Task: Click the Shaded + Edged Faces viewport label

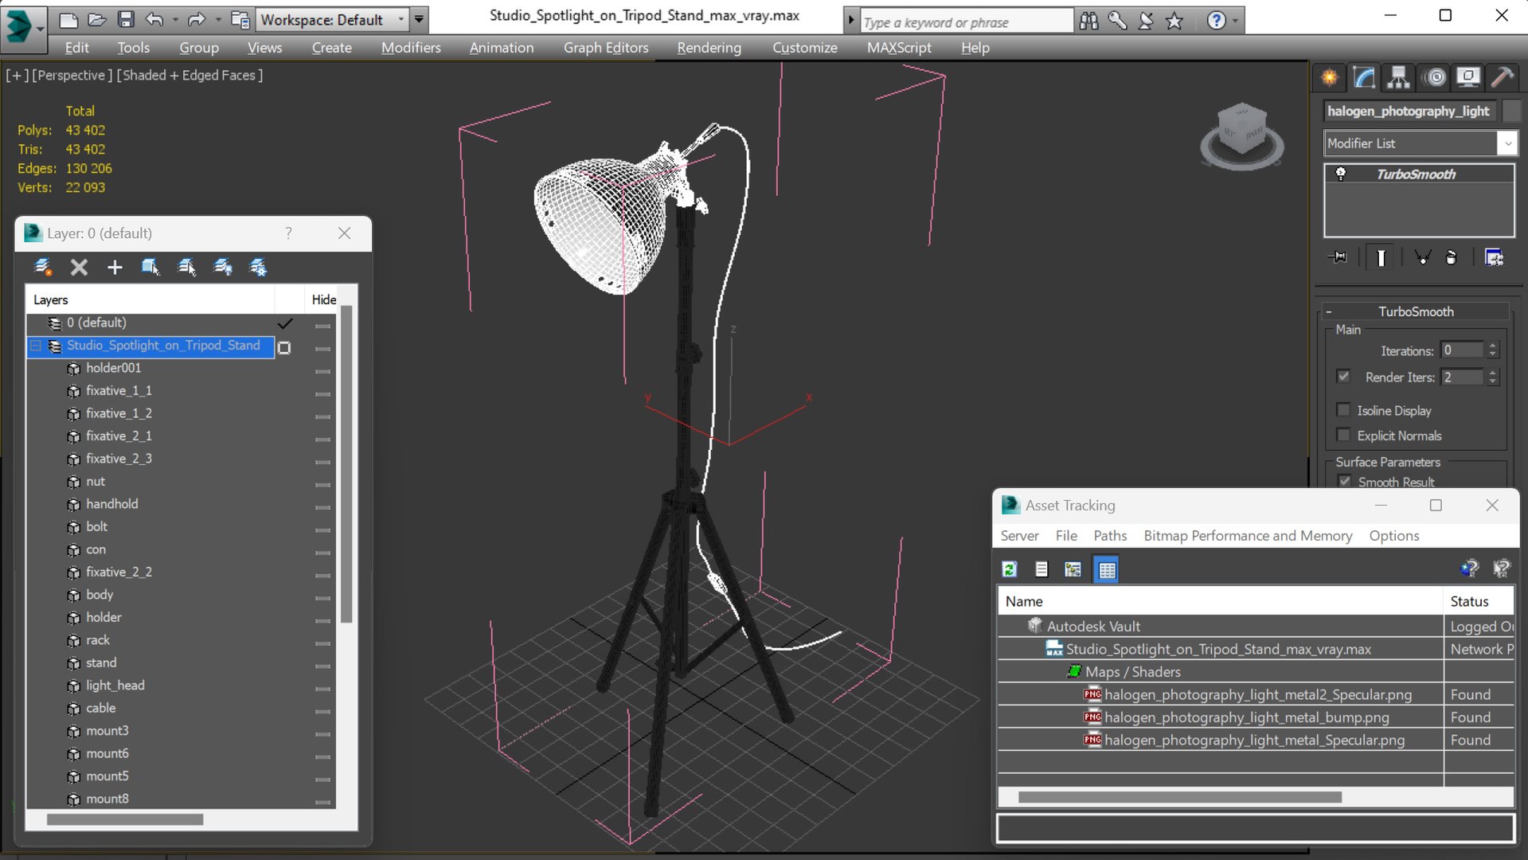Action: click(x=190, y=75)
